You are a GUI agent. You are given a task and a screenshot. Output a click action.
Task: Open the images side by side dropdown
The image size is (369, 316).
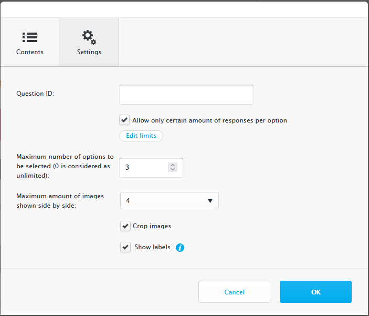click(x=170, y=201)
